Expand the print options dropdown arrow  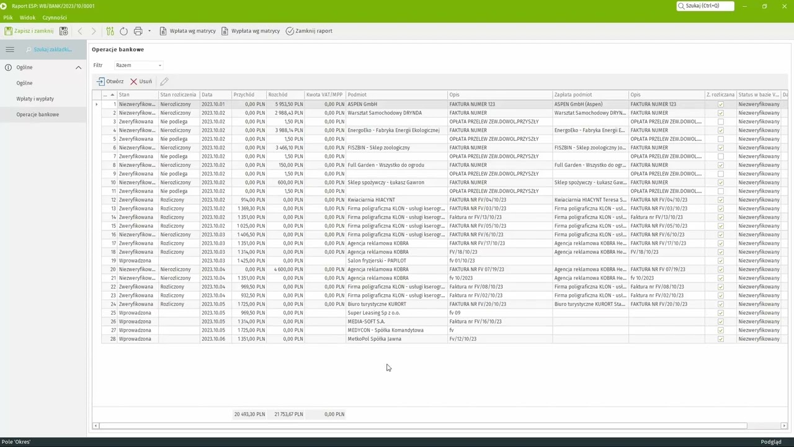coord(149,31)
